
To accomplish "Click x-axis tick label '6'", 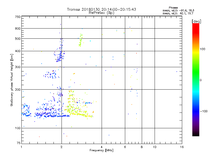I will (125, 147).
